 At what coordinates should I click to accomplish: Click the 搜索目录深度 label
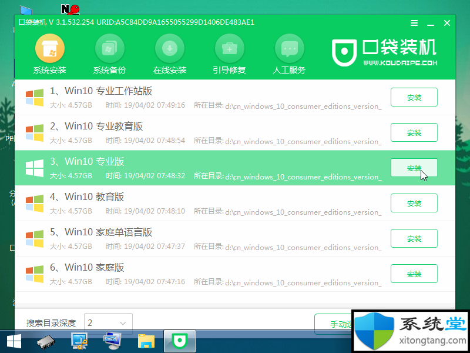pyautogui.click(x=51, y=324)
